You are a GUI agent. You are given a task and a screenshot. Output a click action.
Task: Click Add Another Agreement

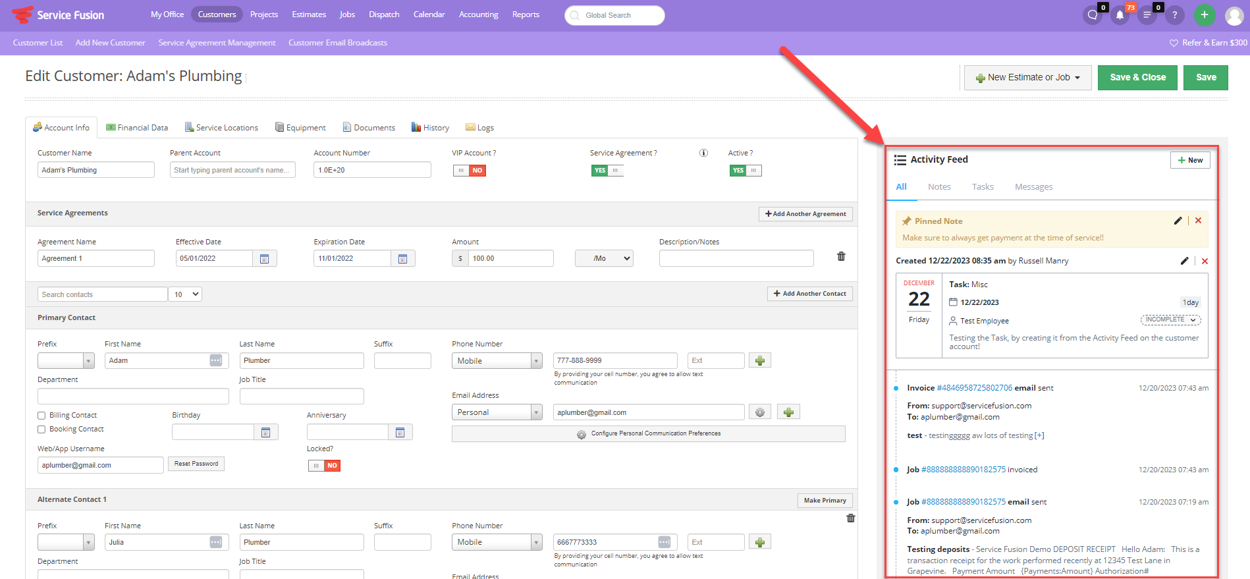click(x=805, y=214)
